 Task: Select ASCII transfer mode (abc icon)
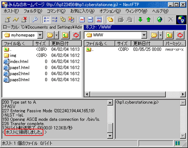pyautogui.click(x=82, y=20)
